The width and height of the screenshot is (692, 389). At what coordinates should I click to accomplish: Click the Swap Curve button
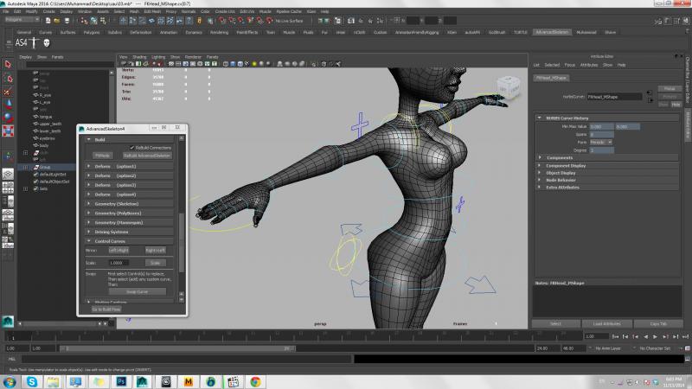[x=137, y=291]
